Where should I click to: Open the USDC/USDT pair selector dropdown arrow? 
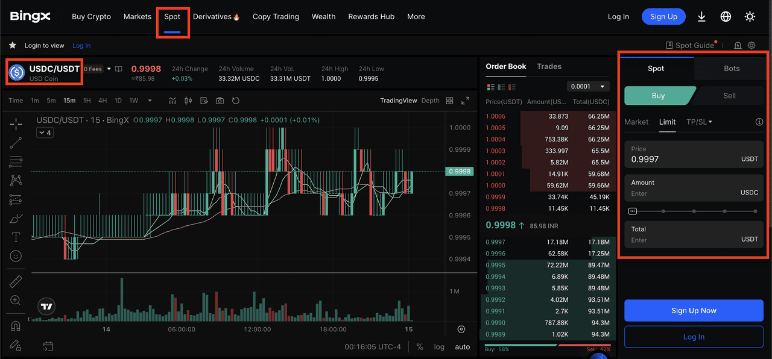[x=109, y=69]
